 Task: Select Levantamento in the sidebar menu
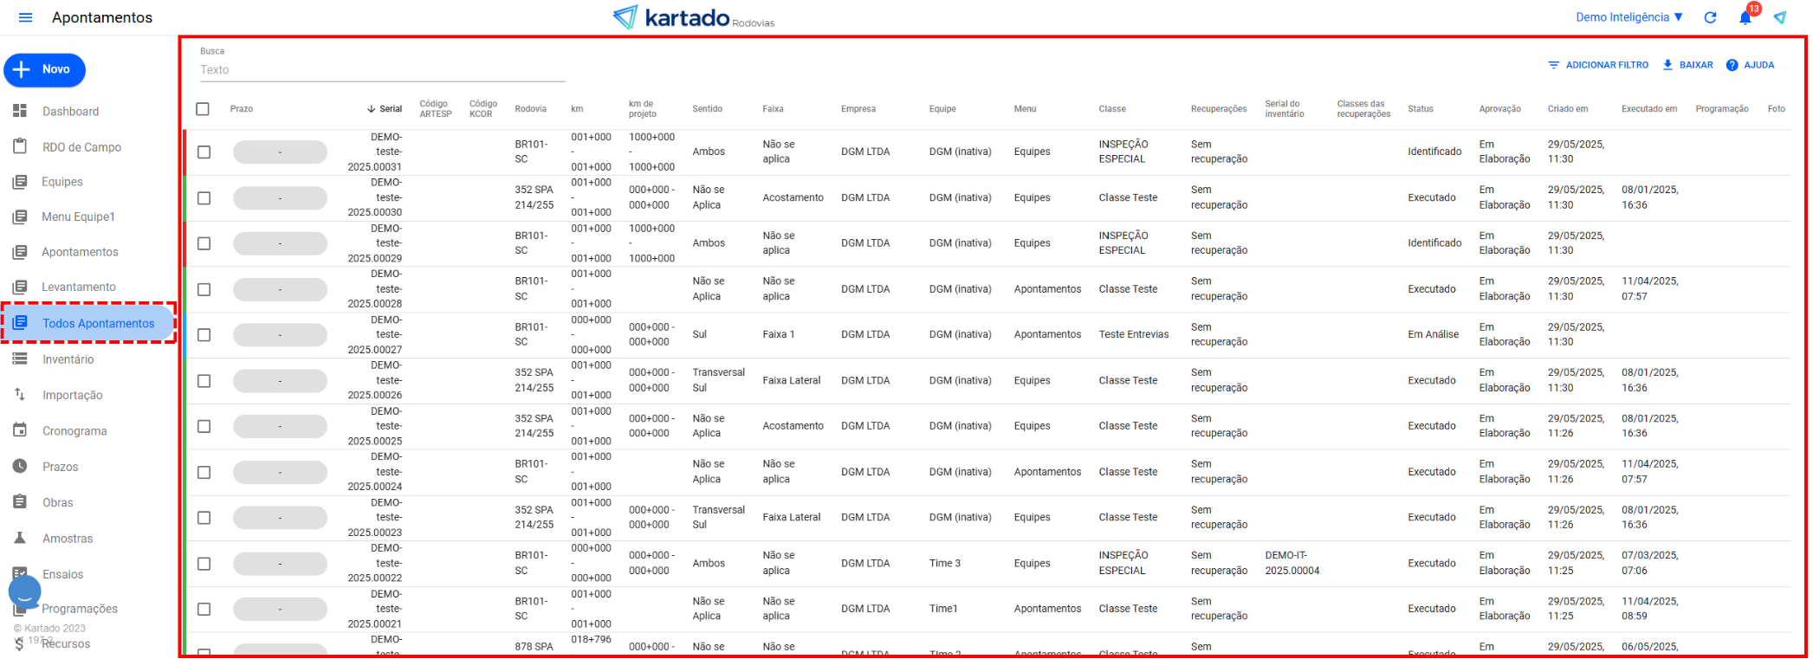point(78,287)
